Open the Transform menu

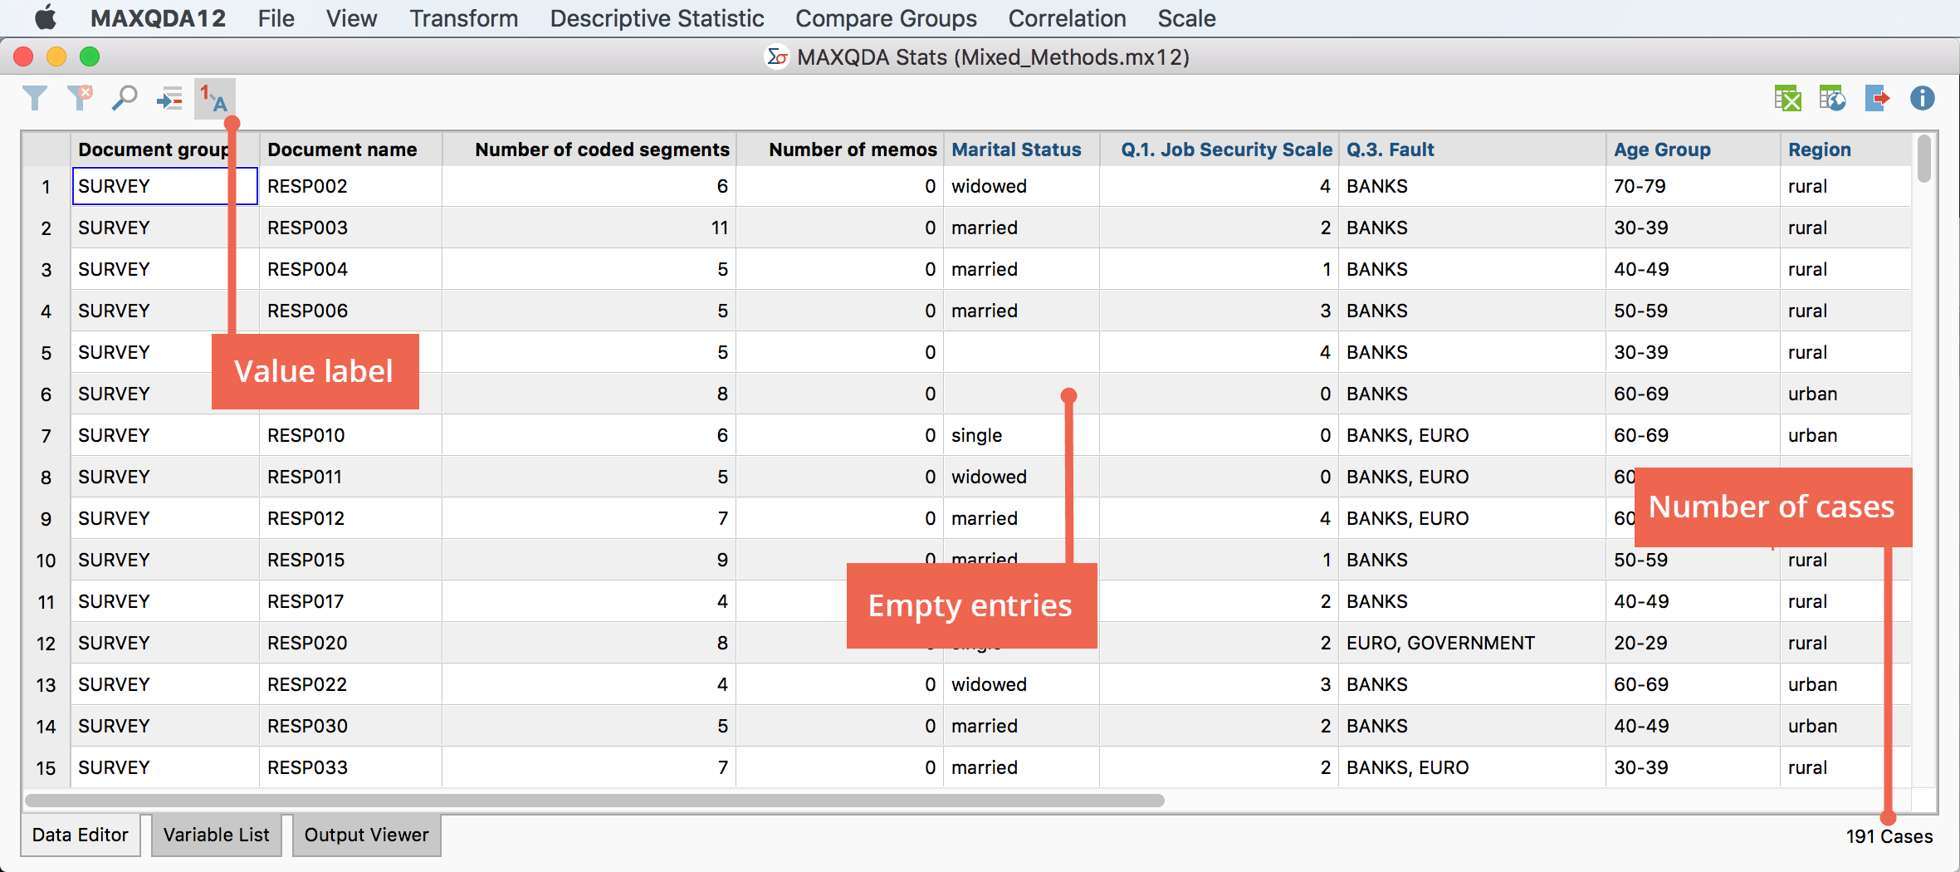click(463, 18)
